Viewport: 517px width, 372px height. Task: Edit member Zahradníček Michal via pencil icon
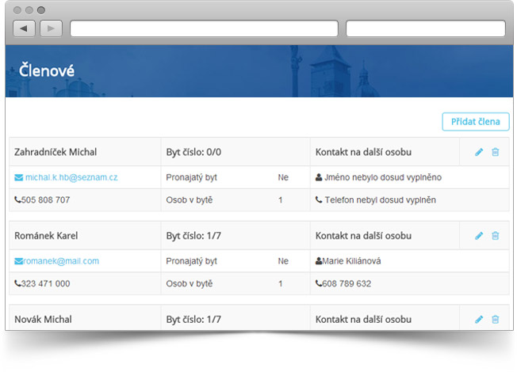(479, 152)
